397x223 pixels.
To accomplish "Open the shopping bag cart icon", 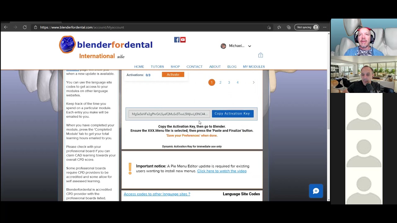I will (261, 55).
